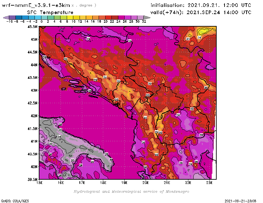263x203 pixels.
Task: Click the '39.5N' latitude label
Action: pyautogui.click(x=32, y=180)
